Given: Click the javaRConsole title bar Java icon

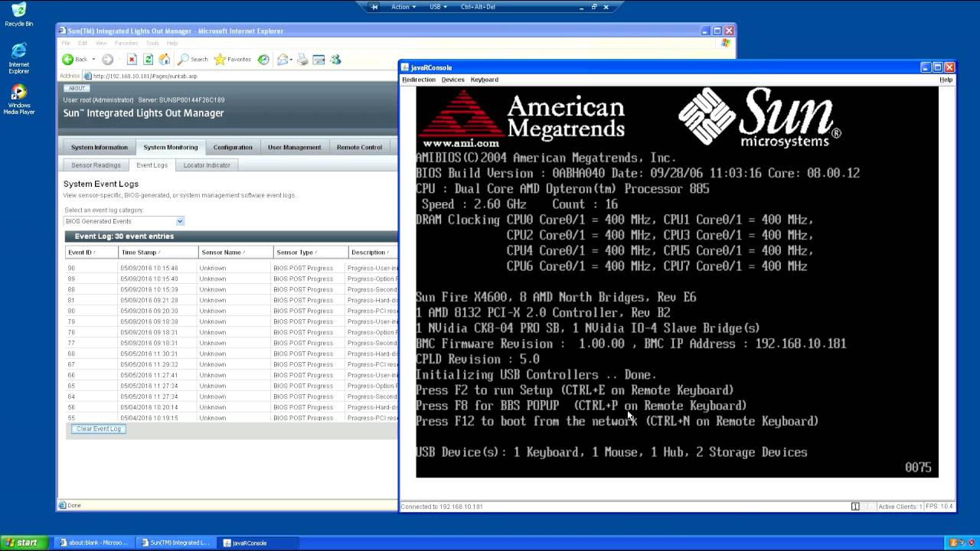Looking at the screenshot, I should pos(406,67).
